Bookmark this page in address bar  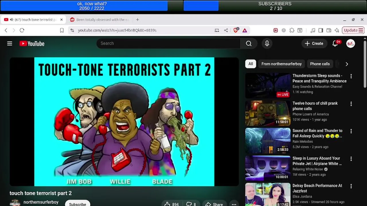(x=62, y=30)
